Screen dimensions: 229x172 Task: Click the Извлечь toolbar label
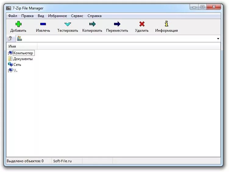tap(43, 30)
